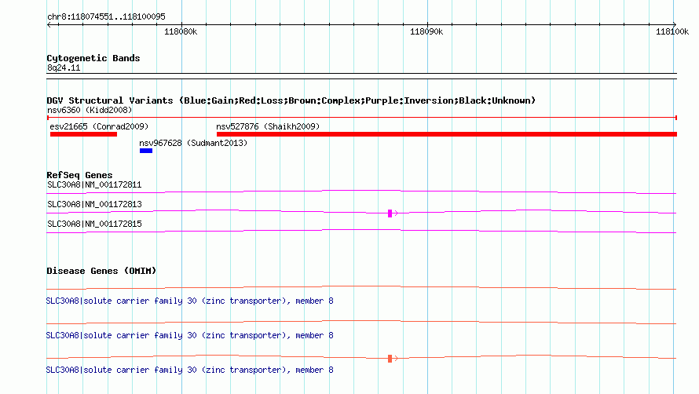Screen dimensions: 699x394
Task: Click the chr8:118074551..118100095 coordinate label
Action: [106, 16]
